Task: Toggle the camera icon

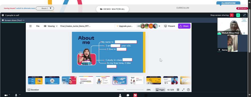Action: (x=6, y=95)
